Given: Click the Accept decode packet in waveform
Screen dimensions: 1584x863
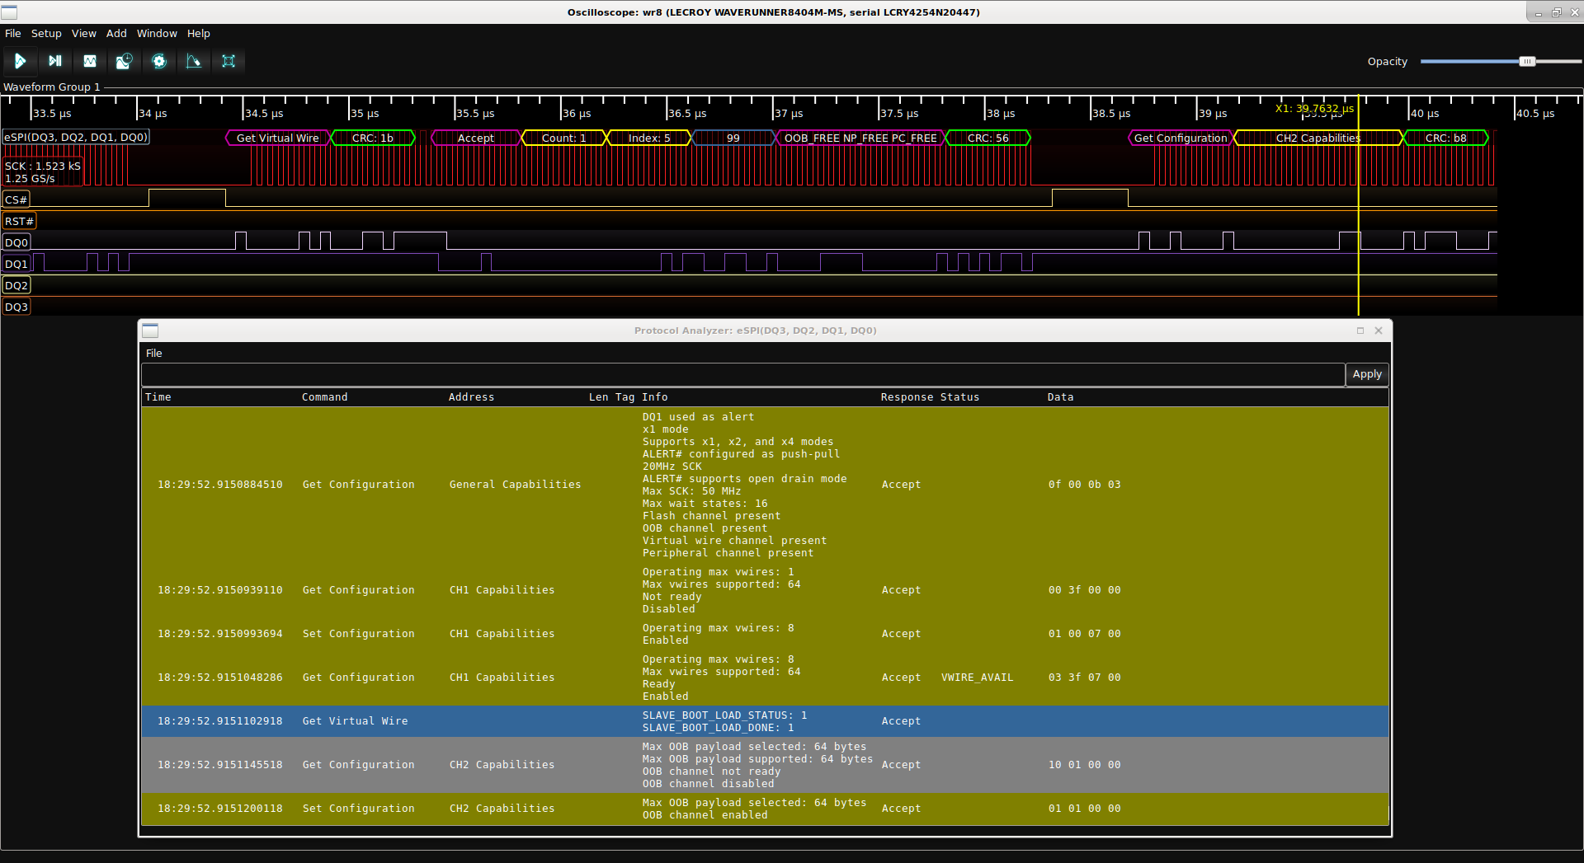Looking at the screenshot, I should [x=476, y=138].
